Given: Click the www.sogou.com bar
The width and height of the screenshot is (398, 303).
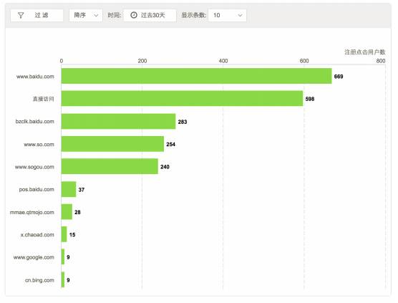Looking at the screenshot, I should tap(110, 166).
